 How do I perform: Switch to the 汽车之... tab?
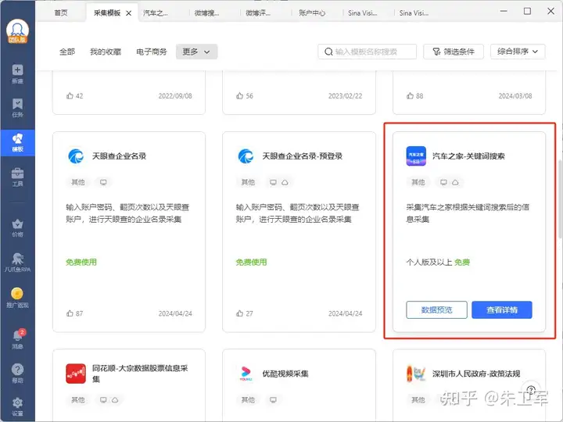point(156,13)
